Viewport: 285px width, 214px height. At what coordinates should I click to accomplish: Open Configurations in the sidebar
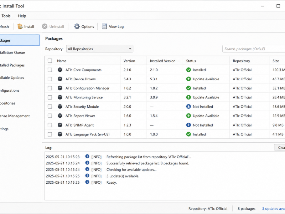[x=10, y=91]
